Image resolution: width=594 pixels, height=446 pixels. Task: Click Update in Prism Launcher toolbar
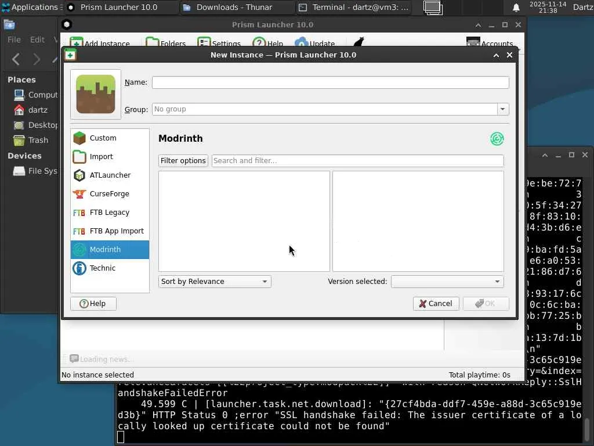point(315,43)
